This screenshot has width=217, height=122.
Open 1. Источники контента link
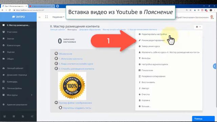[x=71, y=59]
